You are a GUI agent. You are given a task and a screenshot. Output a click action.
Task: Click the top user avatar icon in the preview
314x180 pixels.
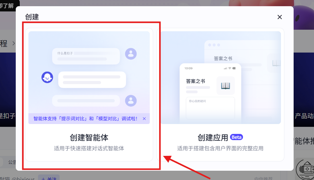tap(131, 54)
